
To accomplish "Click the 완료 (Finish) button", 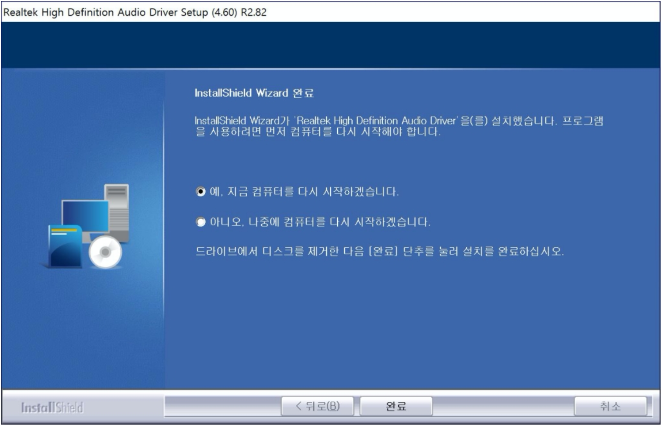I will coord(396,406).
